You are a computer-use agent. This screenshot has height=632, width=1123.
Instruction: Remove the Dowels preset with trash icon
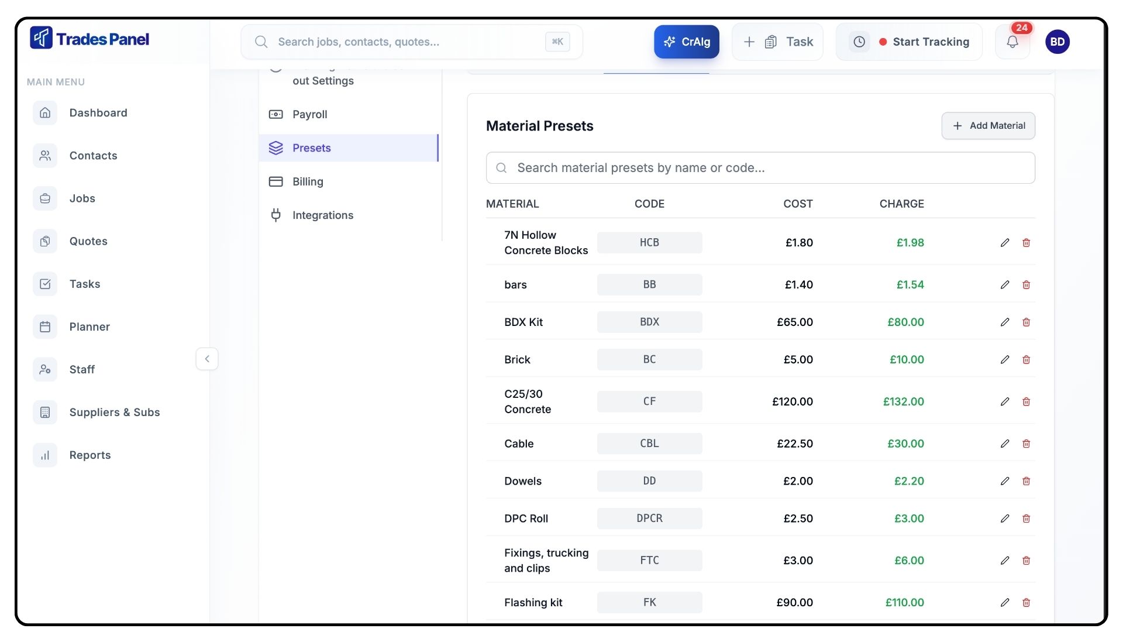(1026, 481)
